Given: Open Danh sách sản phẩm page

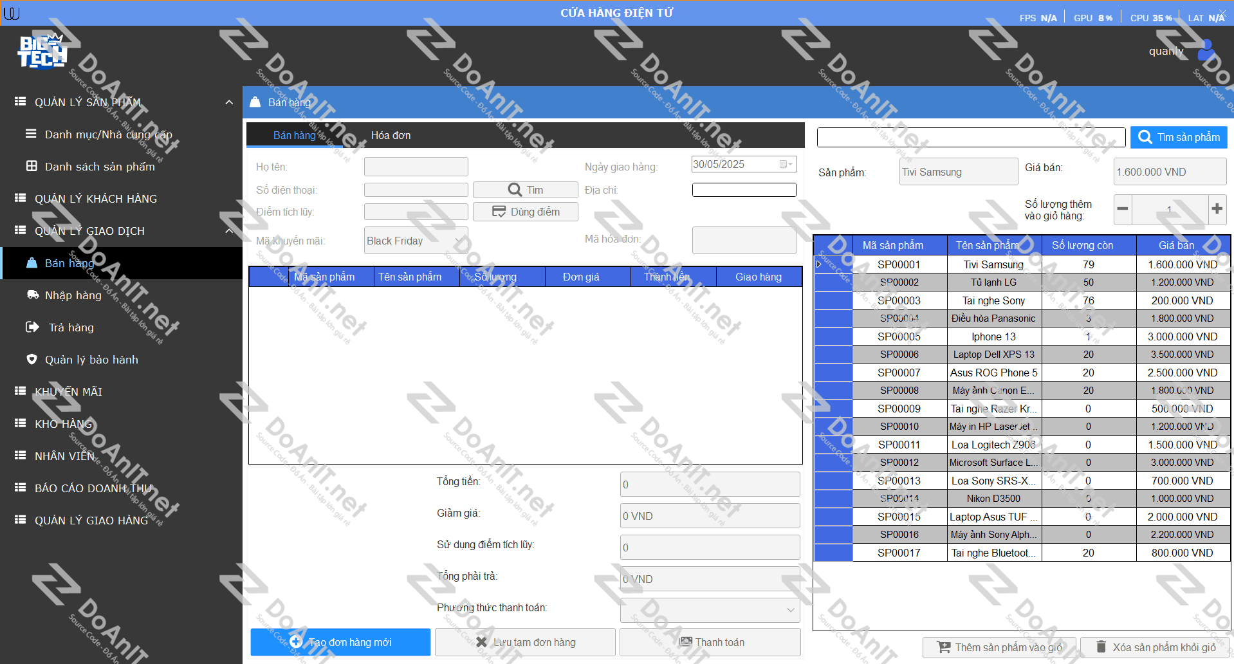Looking at the screenshot, I should pos(99,167).
